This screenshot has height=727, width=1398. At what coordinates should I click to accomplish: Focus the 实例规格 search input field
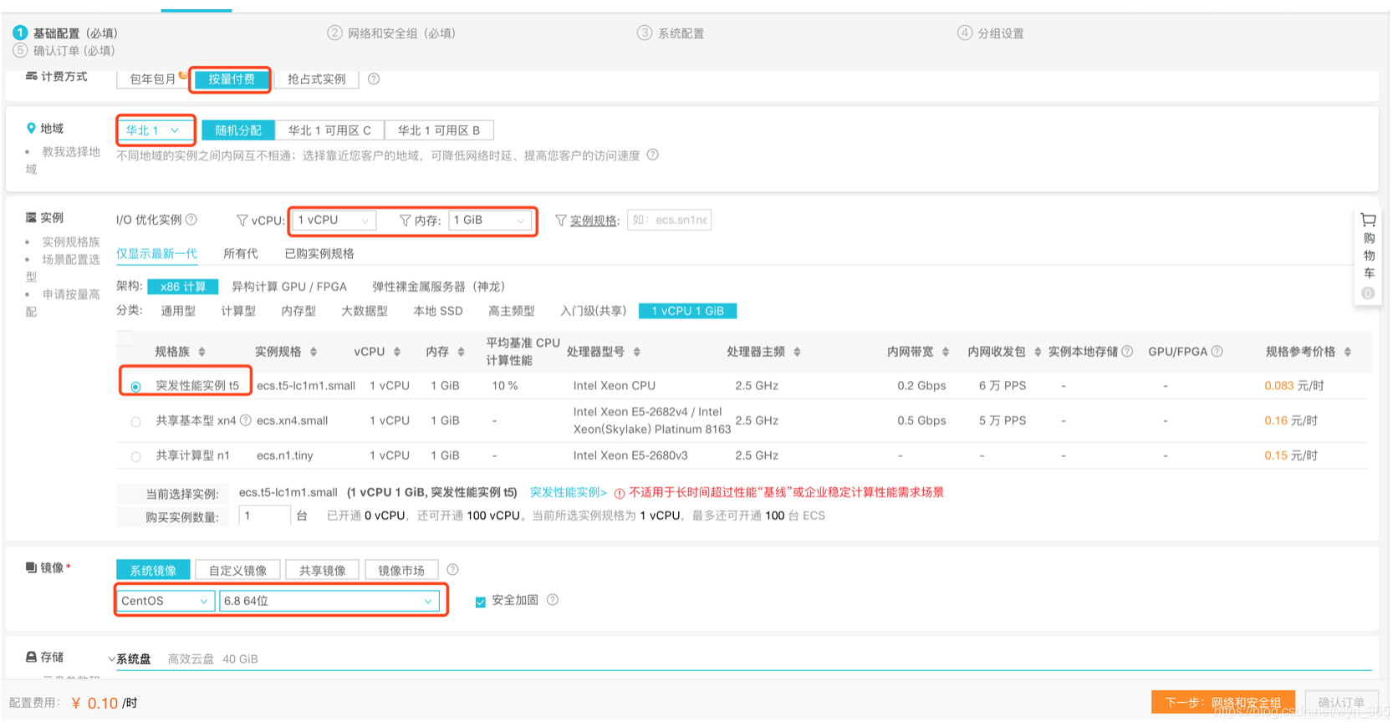coord(669,220)
